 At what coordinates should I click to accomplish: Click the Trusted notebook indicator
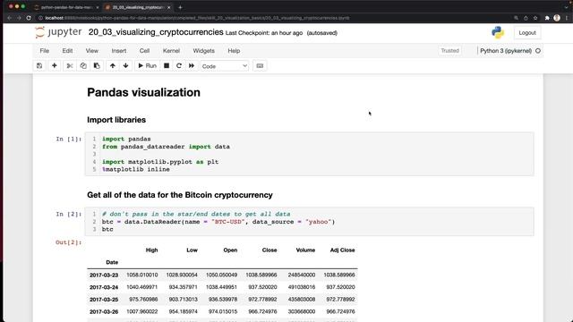pyautogui.click(x=449, y=51)
